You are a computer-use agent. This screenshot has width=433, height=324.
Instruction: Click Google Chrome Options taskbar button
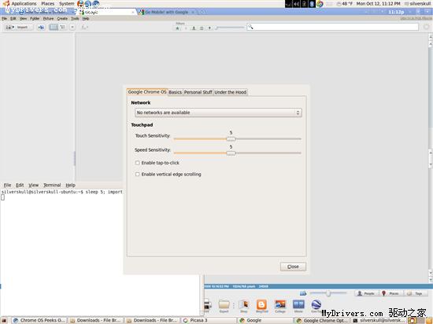tap(322, 320)
